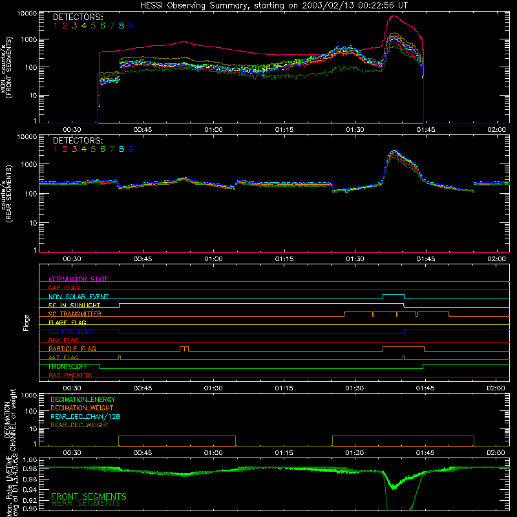The height and width of the screenshot is (517, 517).
Task: Click the 'ECLIPSE_FLAG' label
Action: (70, 332)
